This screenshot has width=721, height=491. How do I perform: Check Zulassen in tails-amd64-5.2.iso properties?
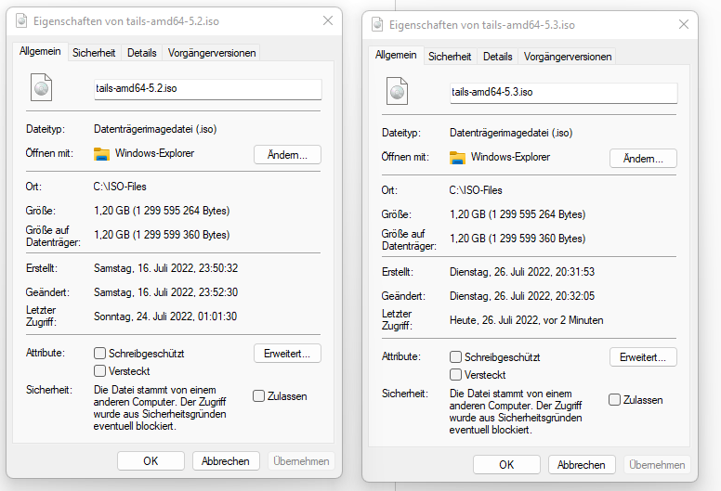(x=259, y=396)
